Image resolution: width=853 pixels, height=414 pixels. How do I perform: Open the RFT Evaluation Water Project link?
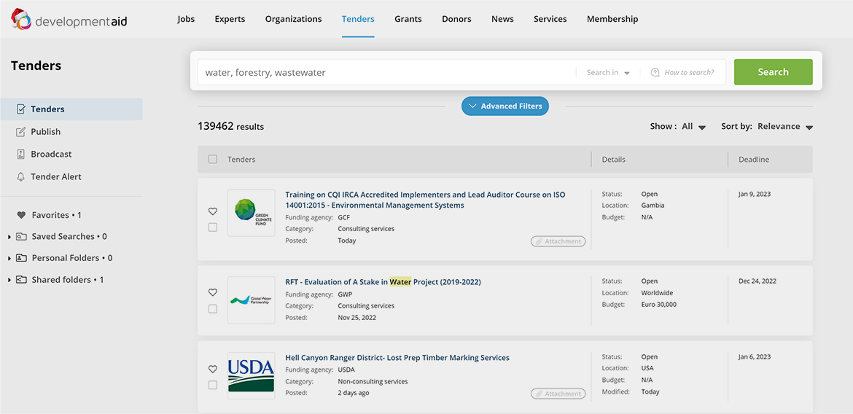click(383, 282)
